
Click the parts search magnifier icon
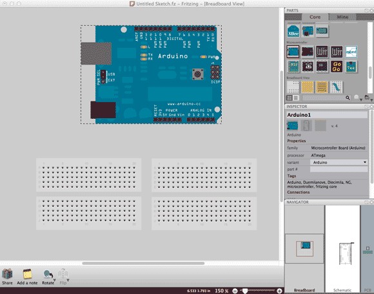click(x=348, y=98)
